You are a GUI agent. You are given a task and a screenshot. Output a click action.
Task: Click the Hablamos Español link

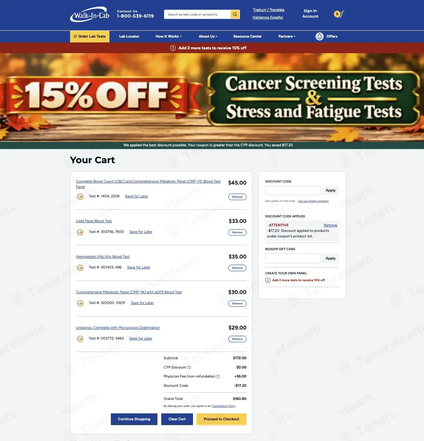click(x=268, y=18)
